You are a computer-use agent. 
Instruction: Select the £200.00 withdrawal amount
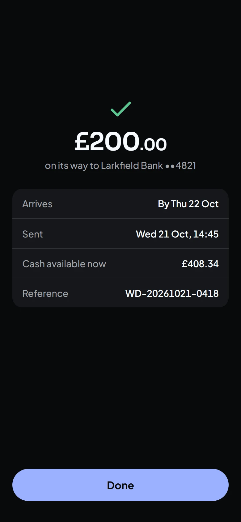[120, 142]
